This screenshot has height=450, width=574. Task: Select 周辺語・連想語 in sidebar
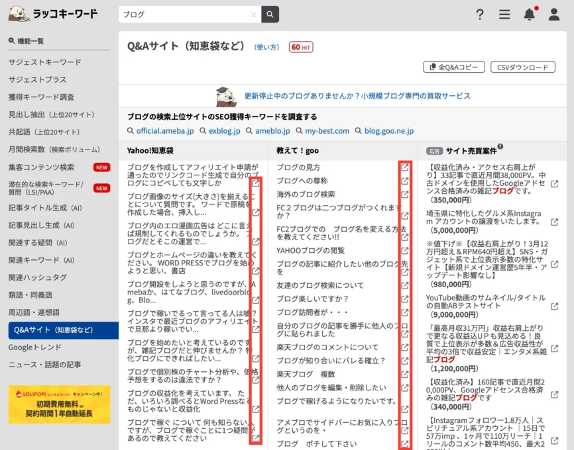[34, 312]
